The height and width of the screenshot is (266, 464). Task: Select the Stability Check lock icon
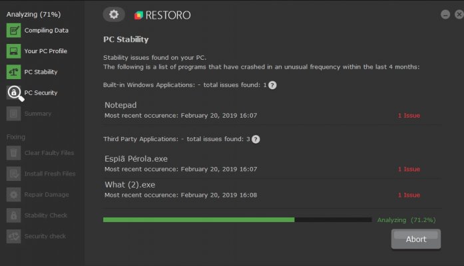pyautogui.click(x=13, y=215)
